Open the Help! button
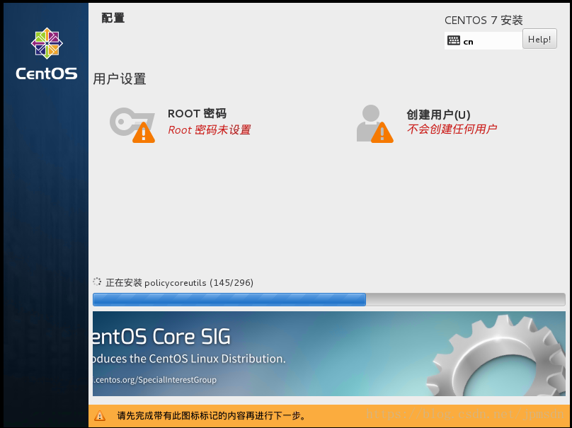Viewport: 572px width, 428px height. (x=539, y=39)
